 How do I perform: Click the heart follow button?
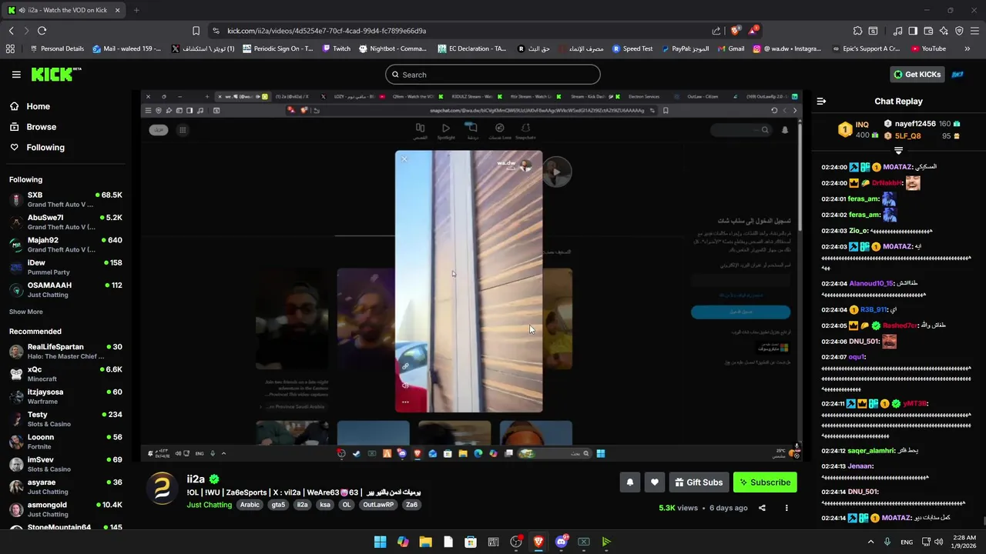click(654, 482)
